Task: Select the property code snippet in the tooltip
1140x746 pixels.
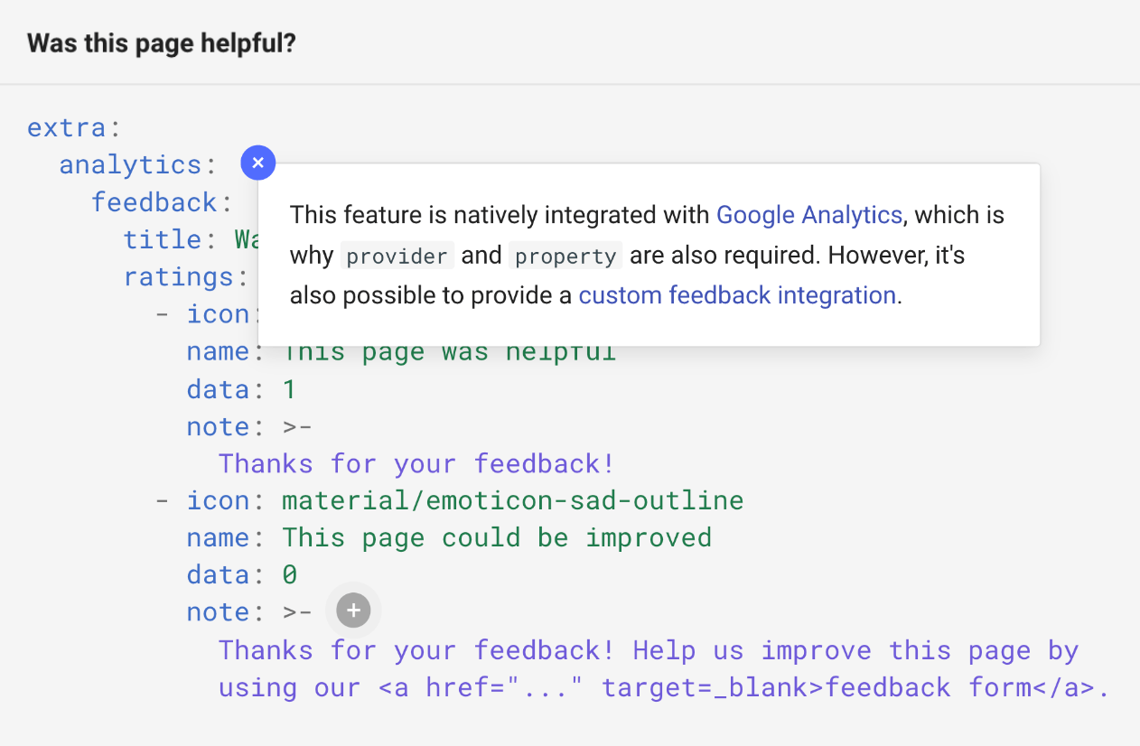Action: tap(565, 256)
